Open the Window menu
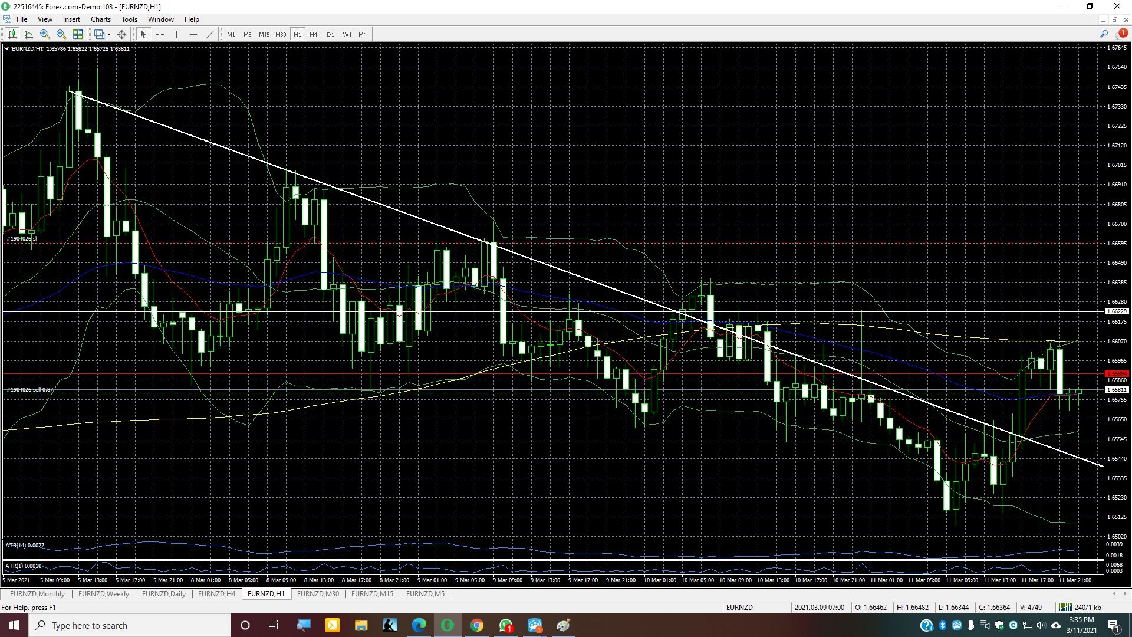The width and height of the screenshot is (1132, 637). tap(160, 19)
